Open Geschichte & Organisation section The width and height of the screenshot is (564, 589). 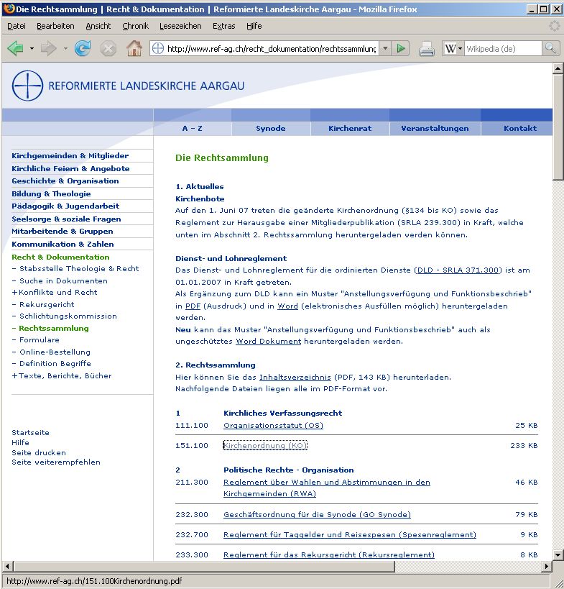point(65,181)
